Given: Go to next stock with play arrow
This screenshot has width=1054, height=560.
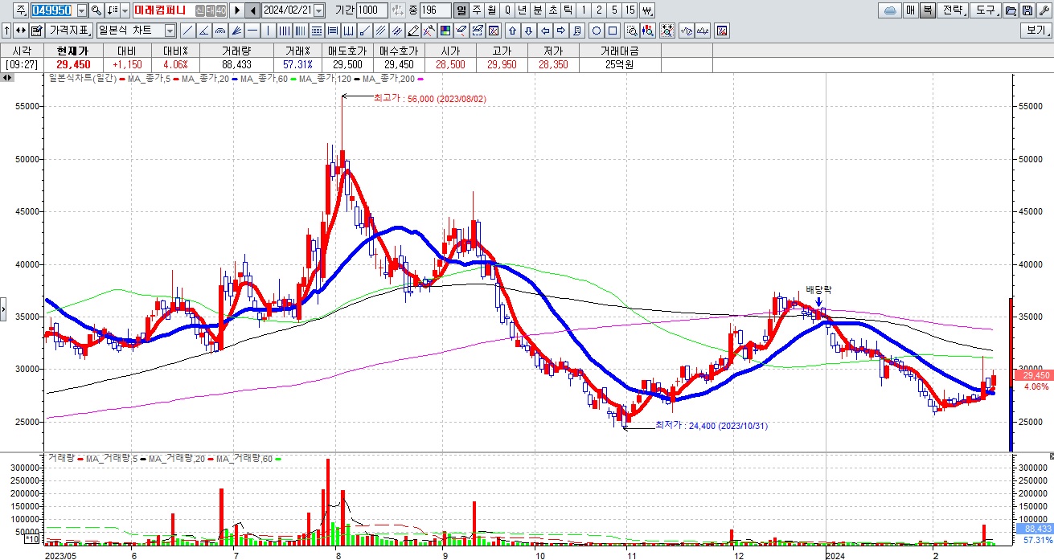Looking at the screenshot, I should tap(238, 10).
